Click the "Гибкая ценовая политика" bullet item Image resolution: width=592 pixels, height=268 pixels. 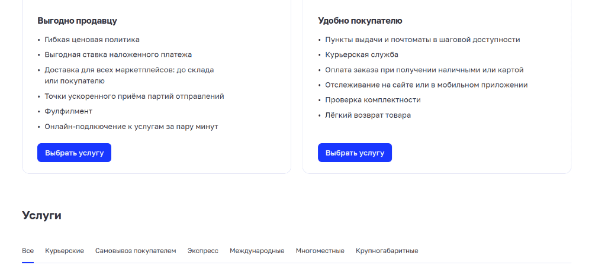[x=92, y=40]
